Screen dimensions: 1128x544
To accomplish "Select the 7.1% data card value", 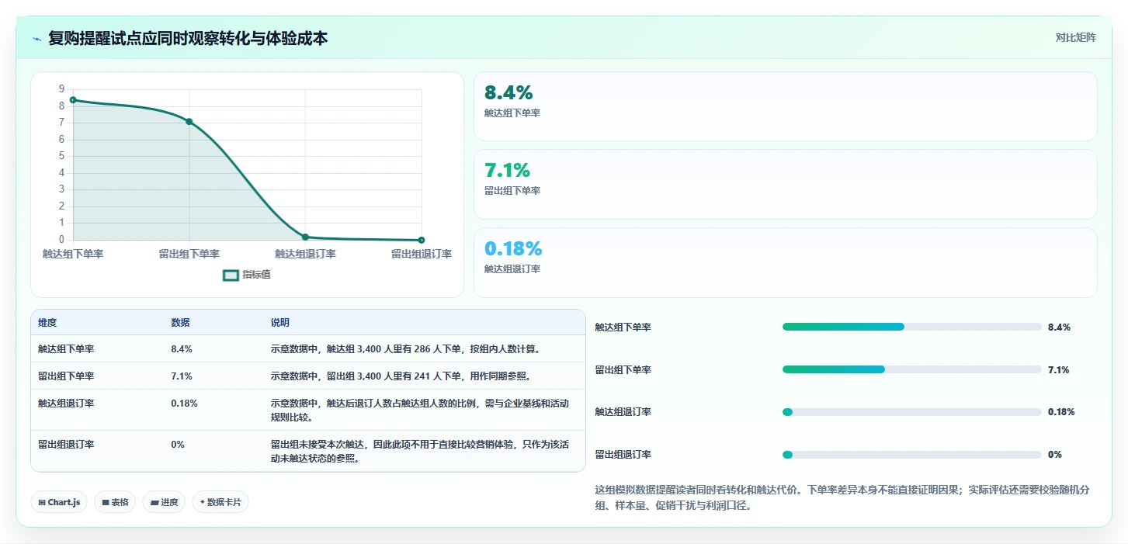I will tap(507, 171).
